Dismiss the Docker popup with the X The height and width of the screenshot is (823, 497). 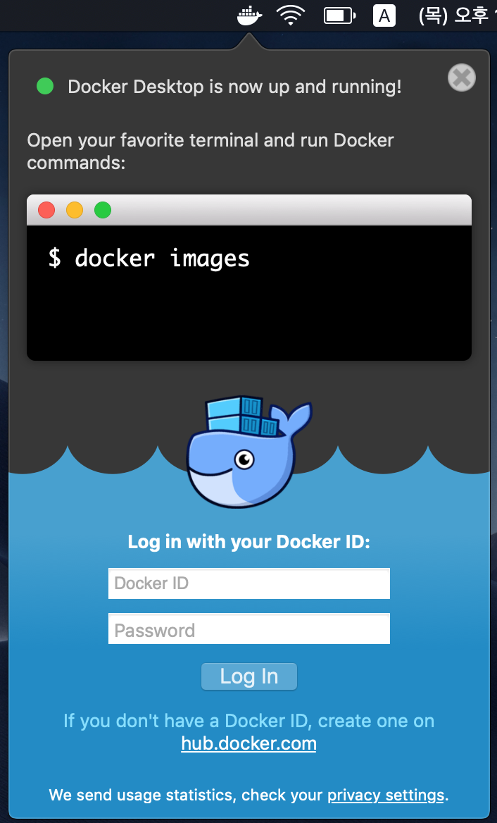pyautogui.click(x=462, y=78)
